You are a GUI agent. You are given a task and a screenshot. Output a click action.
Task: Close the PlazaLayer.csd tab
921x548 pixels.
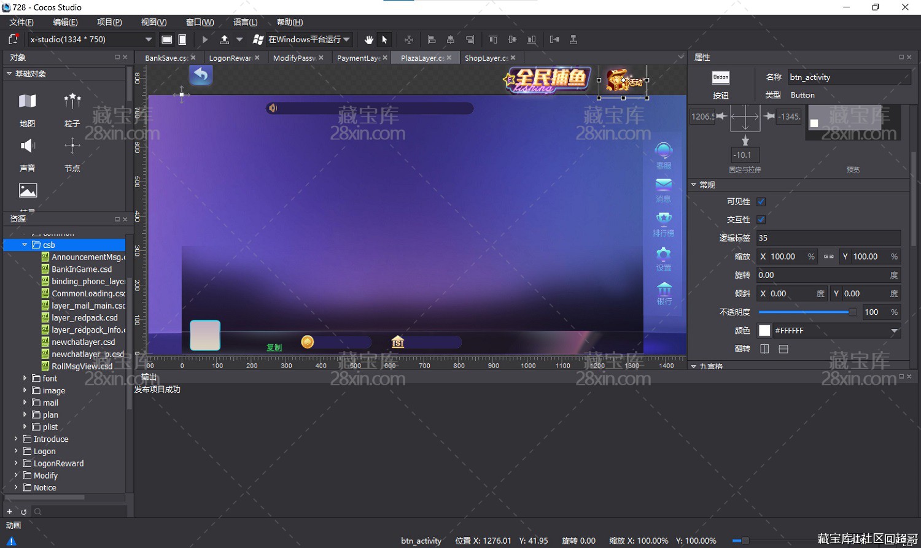pos(449,58)
